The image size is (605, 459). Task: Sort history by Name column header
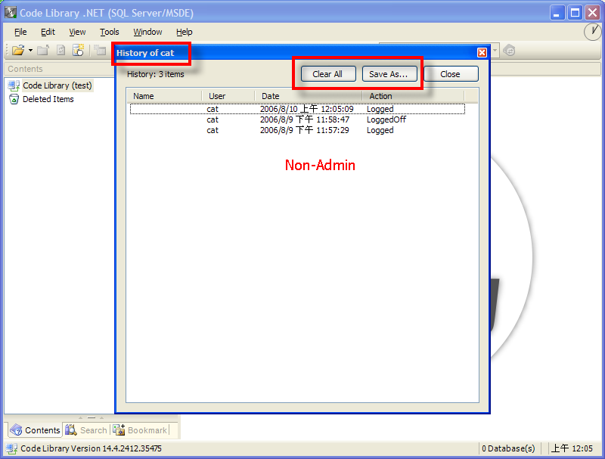(165, 96)
